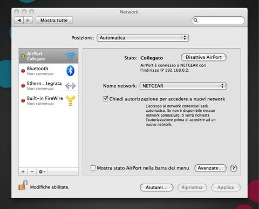Click Disattiva AirPort button

(203, 57)
